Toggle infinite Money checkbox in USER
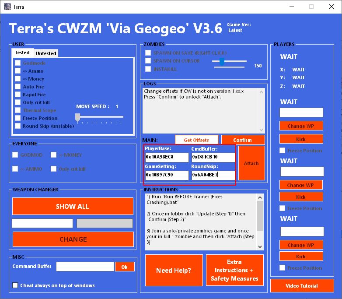 pos(17,79)
